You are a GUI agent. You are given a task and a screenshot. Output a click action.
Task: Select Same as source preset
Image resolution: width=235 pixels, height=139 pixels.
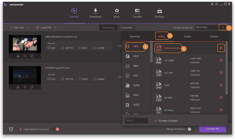click(189, 48)
